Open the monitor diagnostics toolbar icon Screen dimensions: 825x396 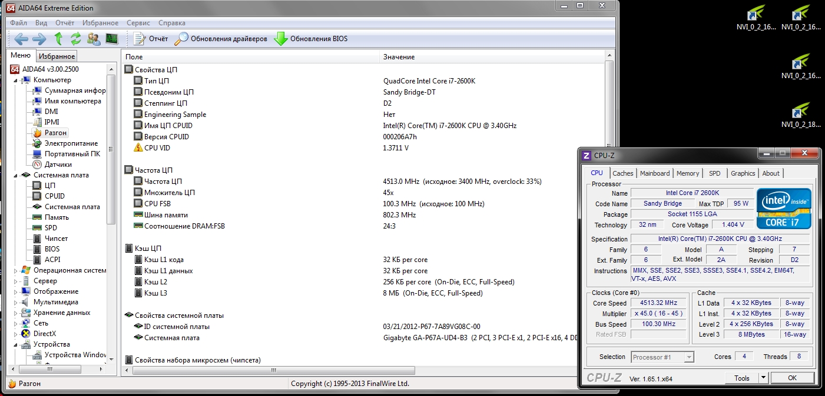pos(111,39)
